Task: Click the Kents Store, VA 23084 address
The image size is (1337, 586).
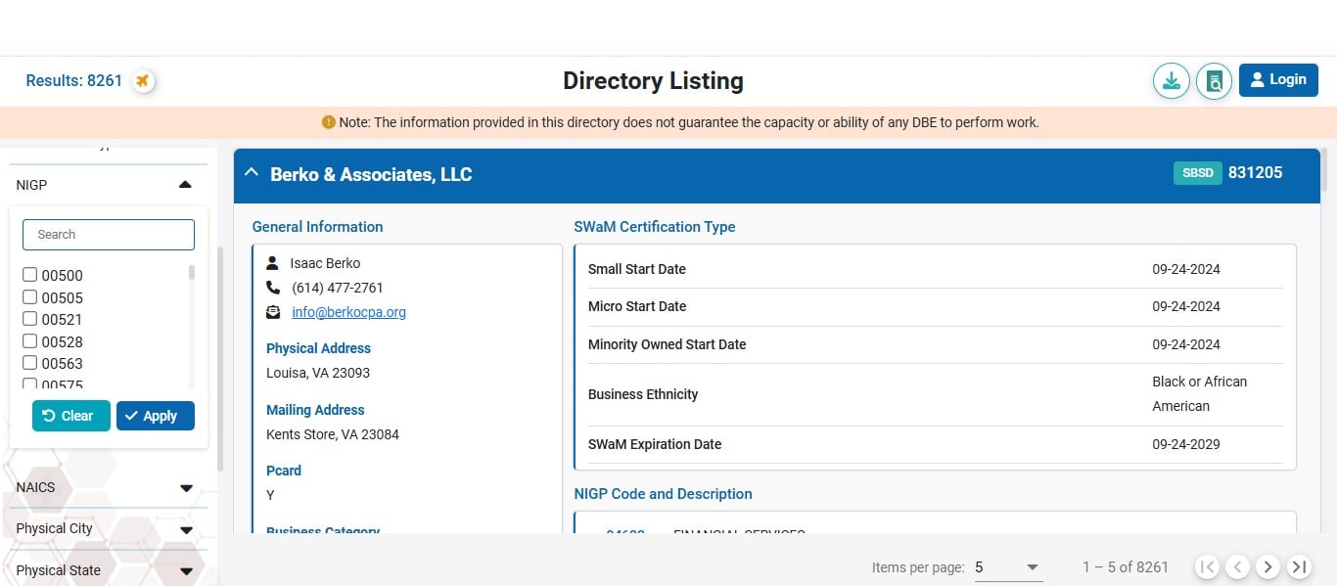Action: [333, 434]
